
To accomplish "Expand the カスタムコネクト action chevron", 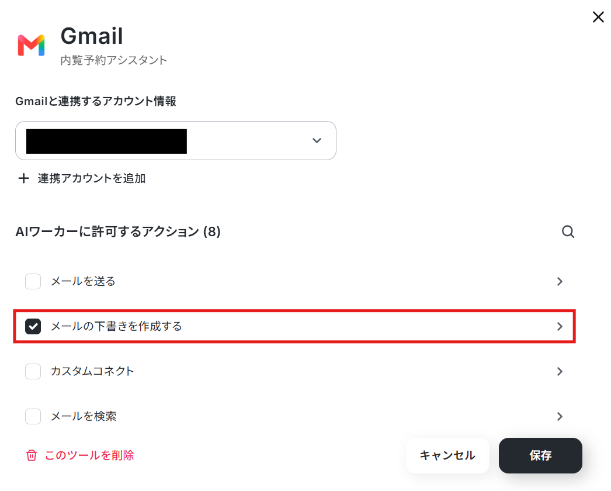I will pyautogui.click(x=560, y=371).
